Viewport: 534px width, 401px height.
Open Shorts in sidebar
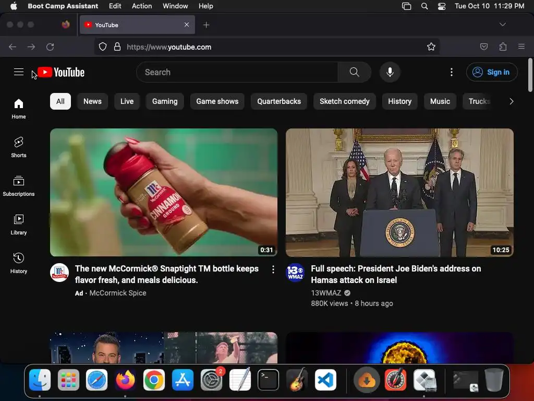pos(19,147)
